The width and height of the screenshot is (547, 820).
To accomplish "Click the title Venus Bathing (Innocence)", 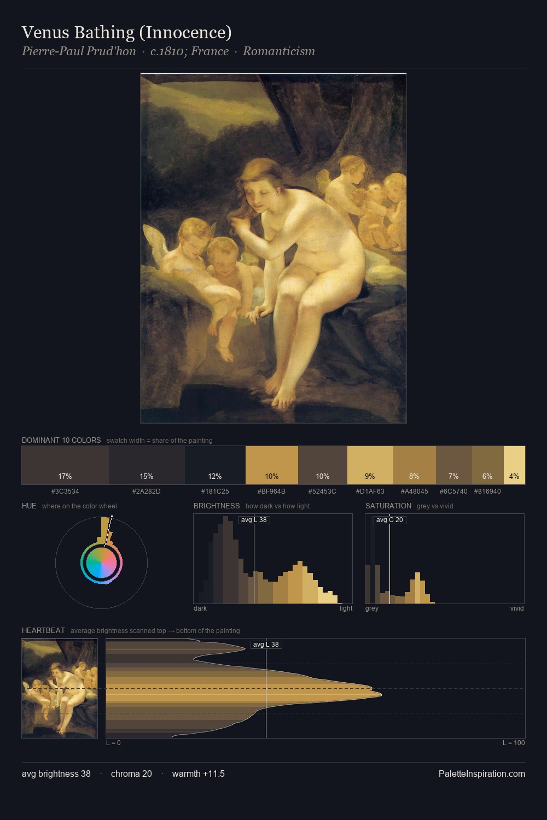I will coord(127,32).
